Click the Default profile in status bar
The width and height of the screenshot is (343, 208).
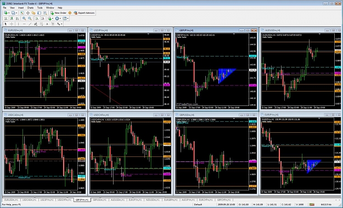(x=198, y=204)
